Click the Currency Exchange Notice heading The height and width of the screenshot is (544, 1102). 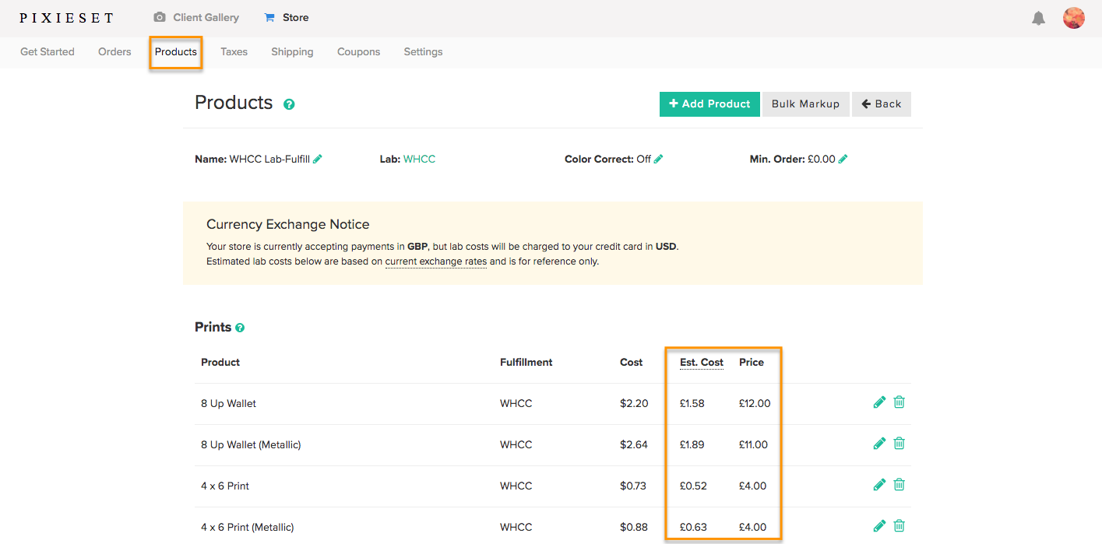[x=288, y=225]
